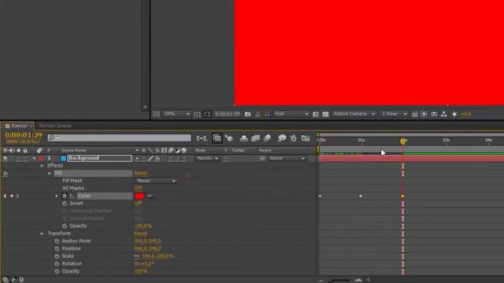Open the timeline icon in the viewer bar

coord(434,114)
